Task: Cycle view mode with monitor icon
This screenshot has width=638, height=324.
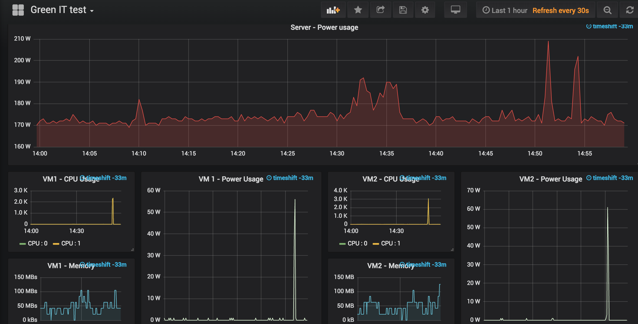Action: tap(455, 10)
